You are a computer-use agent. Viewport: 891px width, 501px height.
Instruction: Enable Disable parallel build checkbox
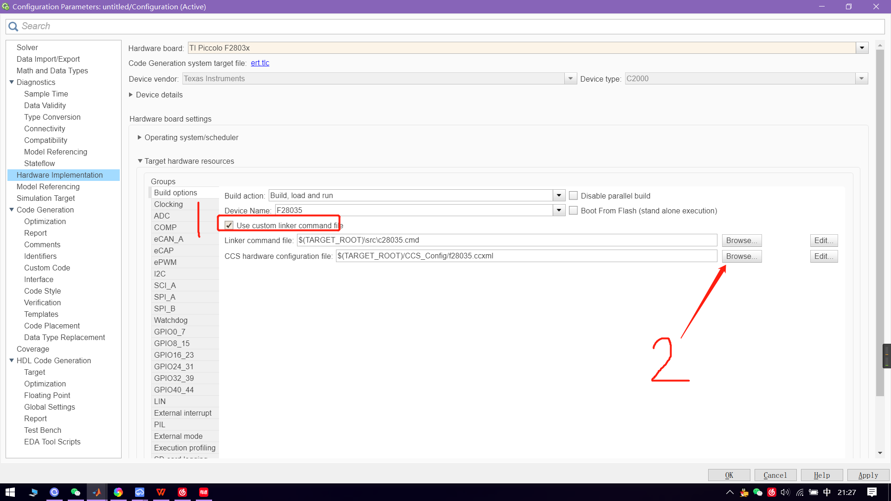pyautogui.click(x=574, y=196)
